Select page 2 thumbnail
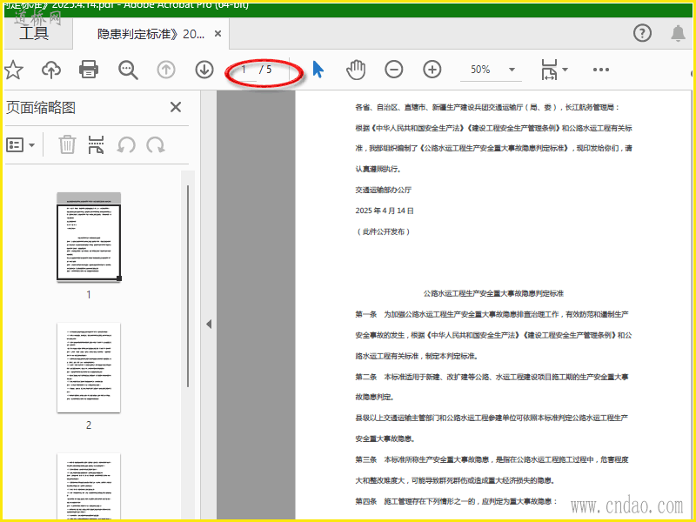The image size is (696, 522). coord(89,367)
